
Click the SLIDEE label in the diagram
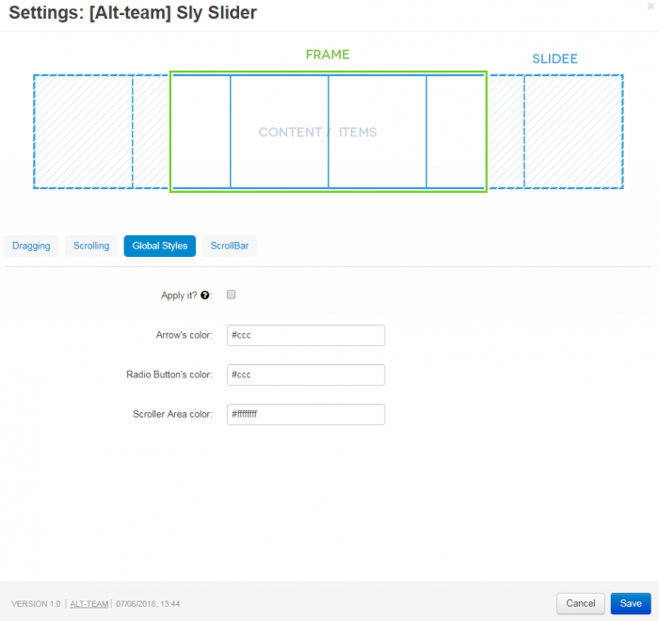point(555,59)
